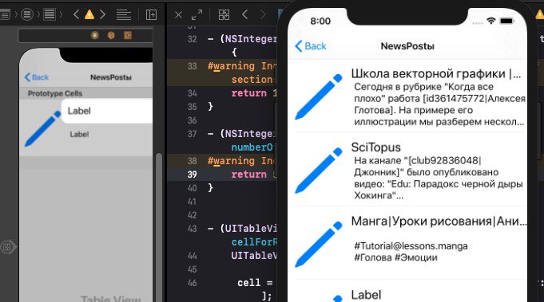Tap the На канале post body text
This screenshot has width=544, height=302.
(439, 178)
